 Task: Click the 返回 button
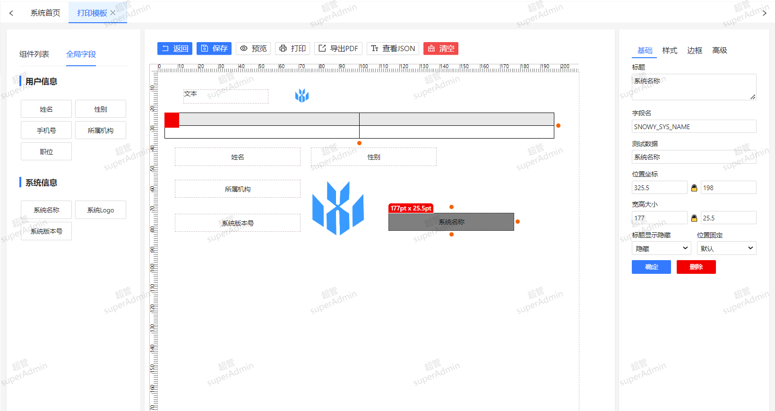point(175,48)
